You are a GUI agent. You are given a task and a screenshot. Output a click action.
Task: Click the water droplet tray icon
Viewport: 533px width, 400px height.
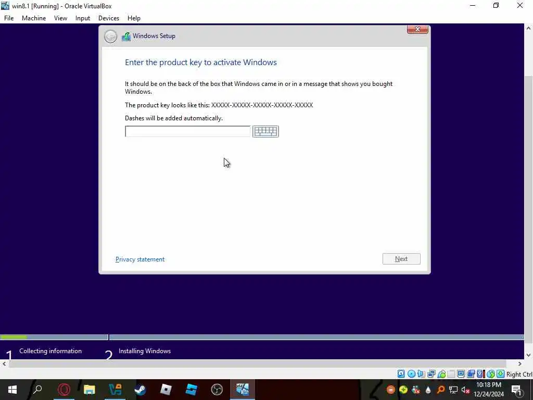(428, 390)
